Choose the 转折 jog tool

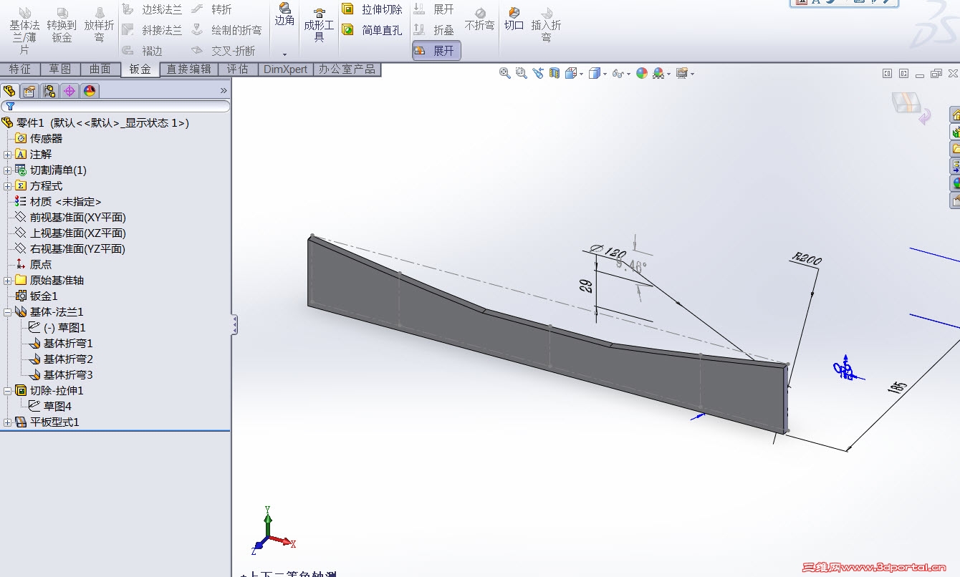tap(211, 9)
